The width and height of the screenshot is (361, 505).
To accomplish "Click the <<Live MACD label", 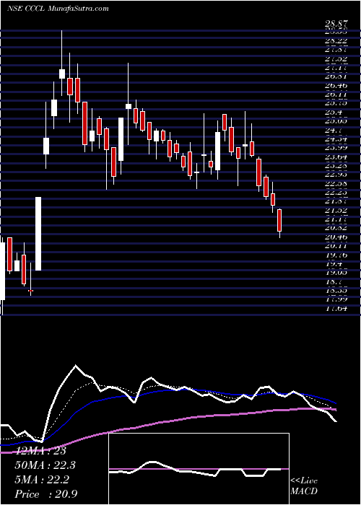I will 304,486.
